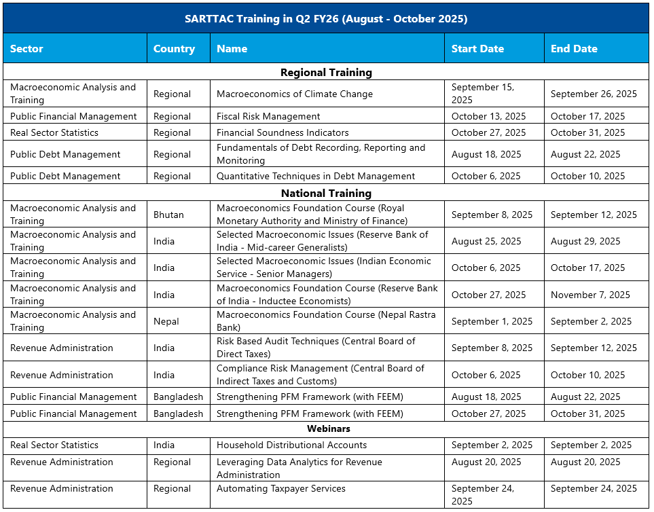
Task: Click the Name column header
Action: (232, 49)
